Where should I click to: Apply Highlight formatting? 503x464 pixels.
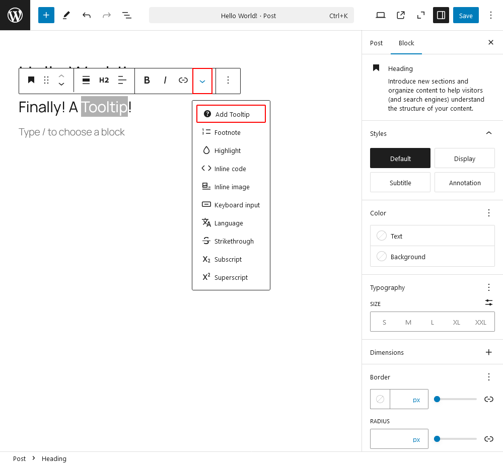tap(231, 150)
